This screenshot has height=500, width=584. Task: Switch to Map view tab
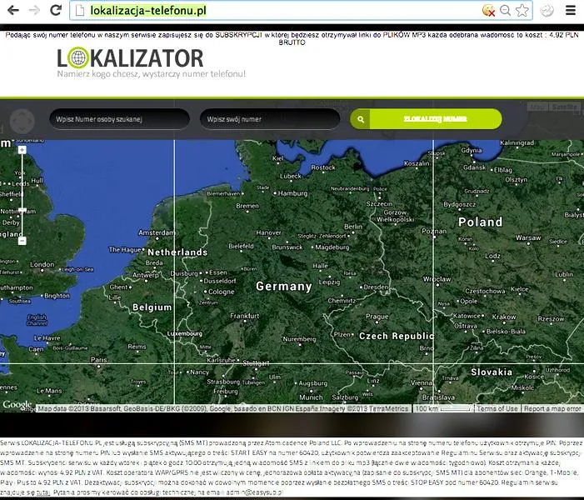(538, 107)
